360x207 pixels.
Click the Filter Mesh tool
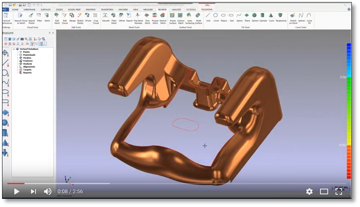click(114, 18)
